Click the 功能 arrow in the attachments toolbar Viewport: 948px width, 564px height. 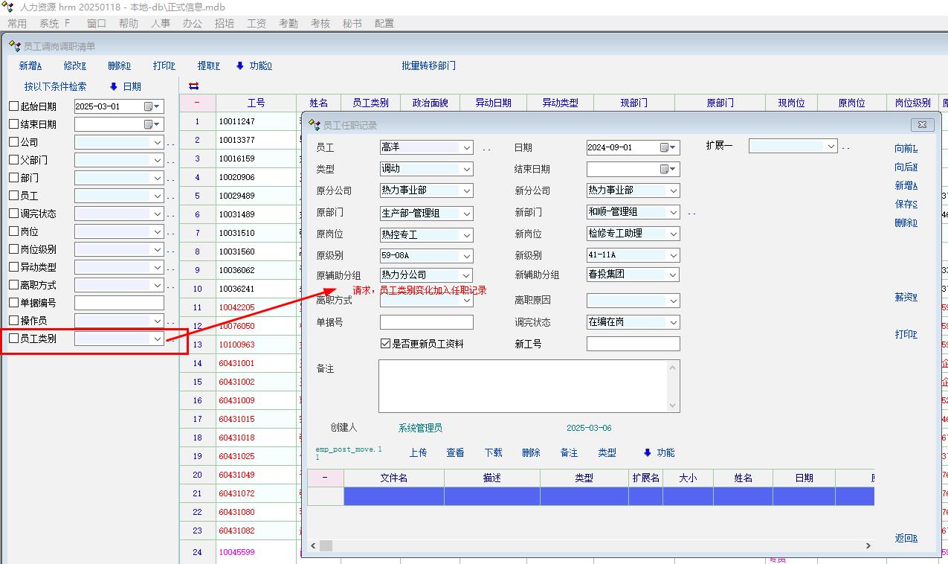pyautogui.click(x=647, y=452)
